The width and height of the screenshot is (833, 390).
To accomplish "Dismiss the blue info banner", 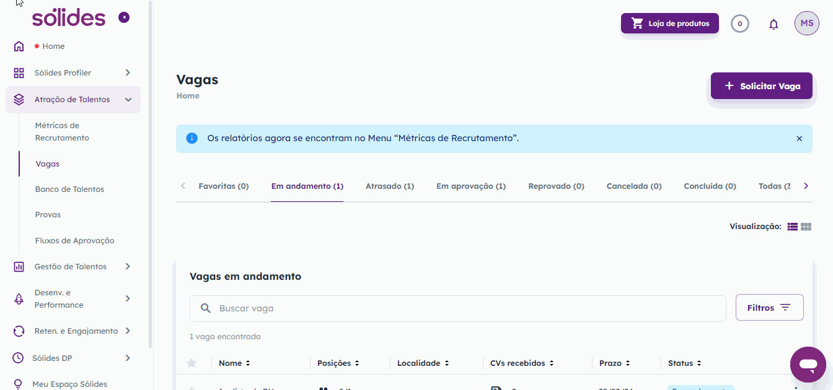I will [x=799, y=139].
